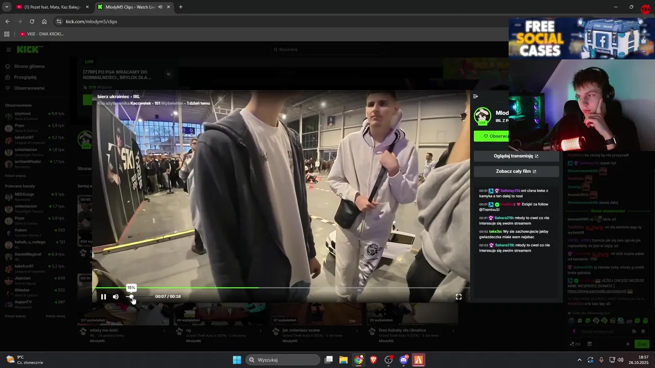This screenshot has height=368, width=655.
Task: Enter fullscreen for the clip player
Action: point(458,296)
